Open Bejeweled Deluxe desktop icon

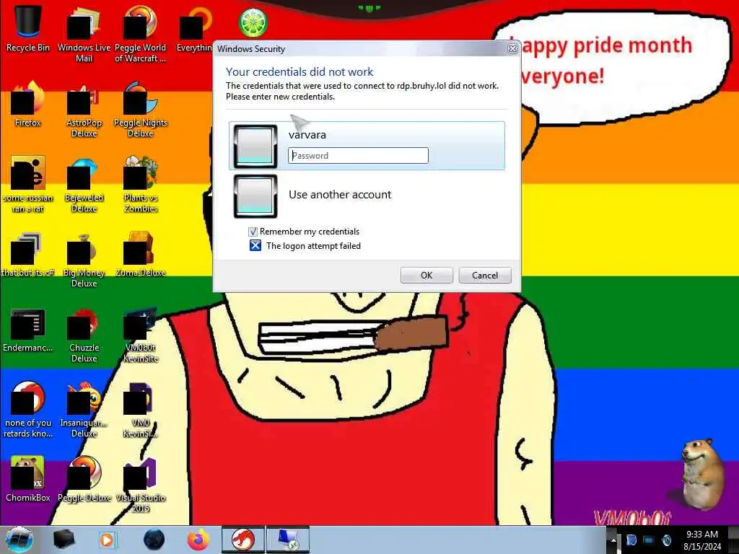(84, 184)
